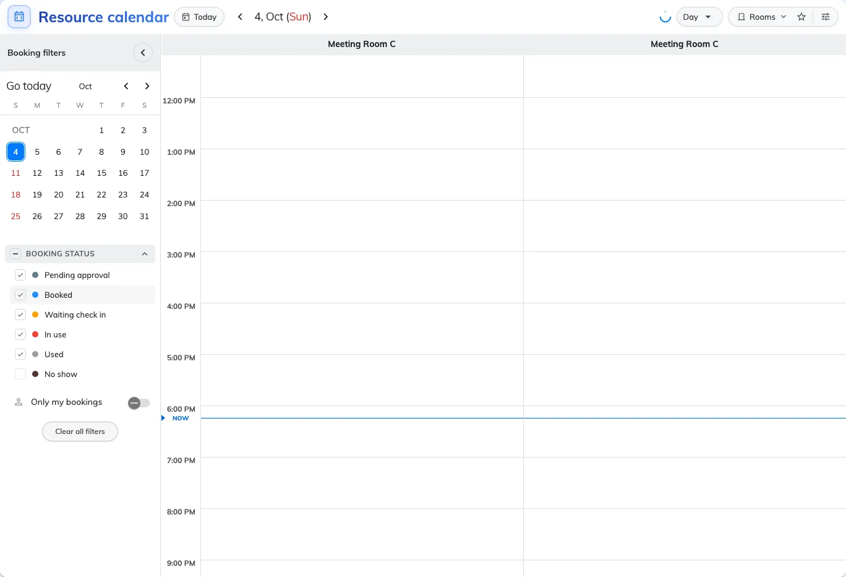Open the Day view dropdown

[699, 17]
